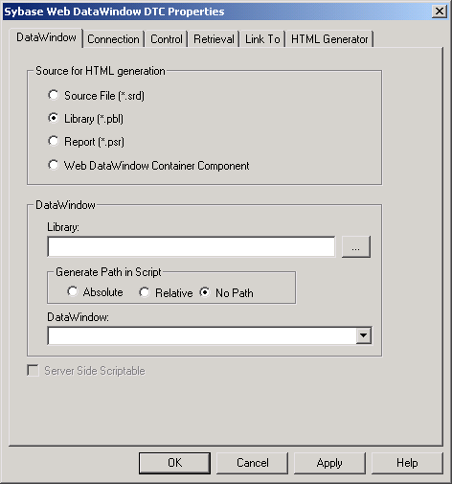The height and width of the screenshot is (484, 452).
Task: Go to the Retrieval tab
Action: coord(214,39)
